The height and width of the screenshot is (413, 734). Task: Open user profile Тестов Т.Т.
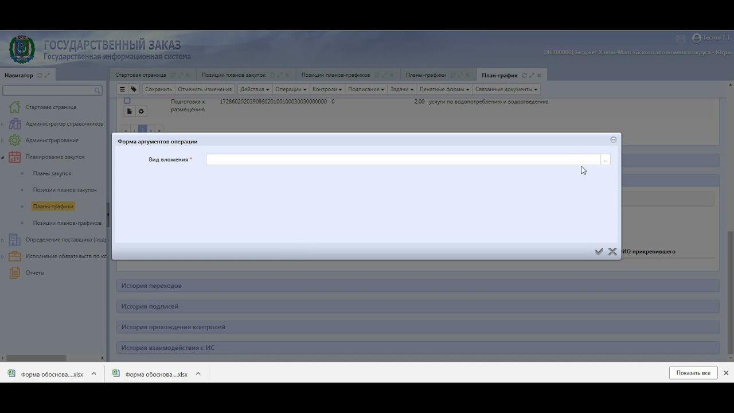tap(712, 38)
